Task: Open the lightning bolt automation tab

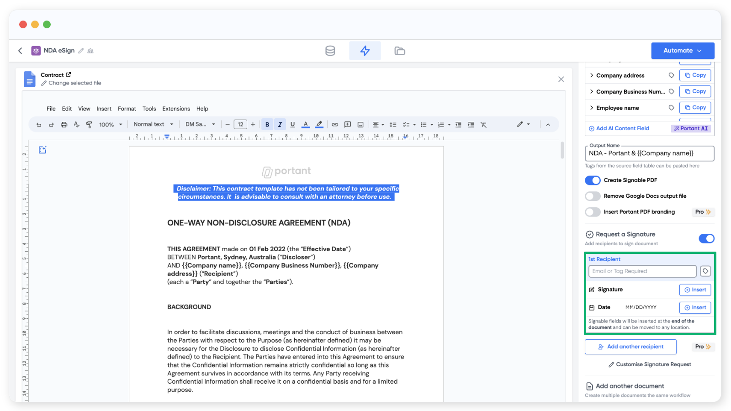Action: (x=365, y=51)
